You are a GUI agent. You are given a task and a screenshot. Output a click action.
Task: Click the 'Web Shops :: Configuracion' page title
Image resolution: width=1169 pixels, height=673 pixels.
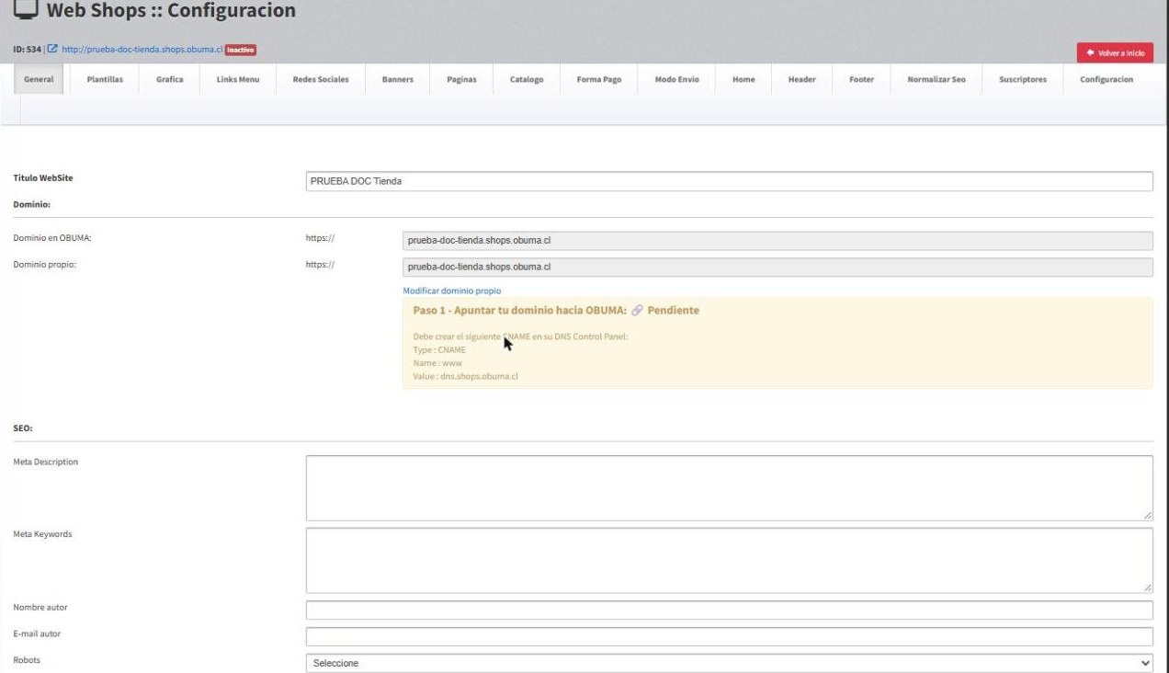coord(171,11)
